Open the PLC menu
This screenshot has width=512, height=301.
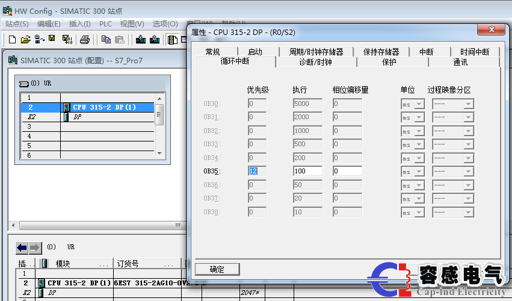pyautogui.click(x=105, y=24)
